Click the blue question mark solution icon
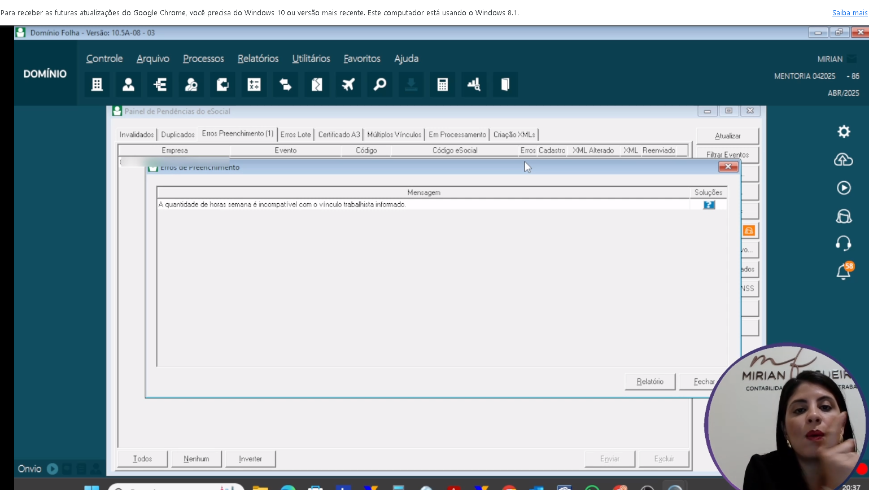Screen dimensions: 869x490 click(x=709, y=205)
